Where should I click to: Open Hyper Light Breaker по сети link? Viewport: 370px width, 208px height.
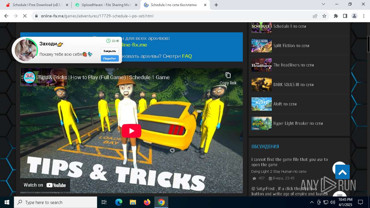tap(298, 123)
